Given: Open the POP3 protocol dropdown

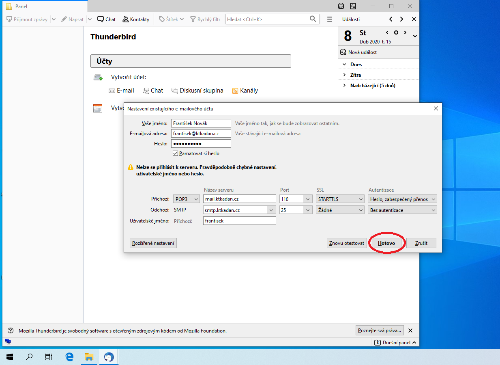Looking at the screenshot, I should (x=186, y=199).
